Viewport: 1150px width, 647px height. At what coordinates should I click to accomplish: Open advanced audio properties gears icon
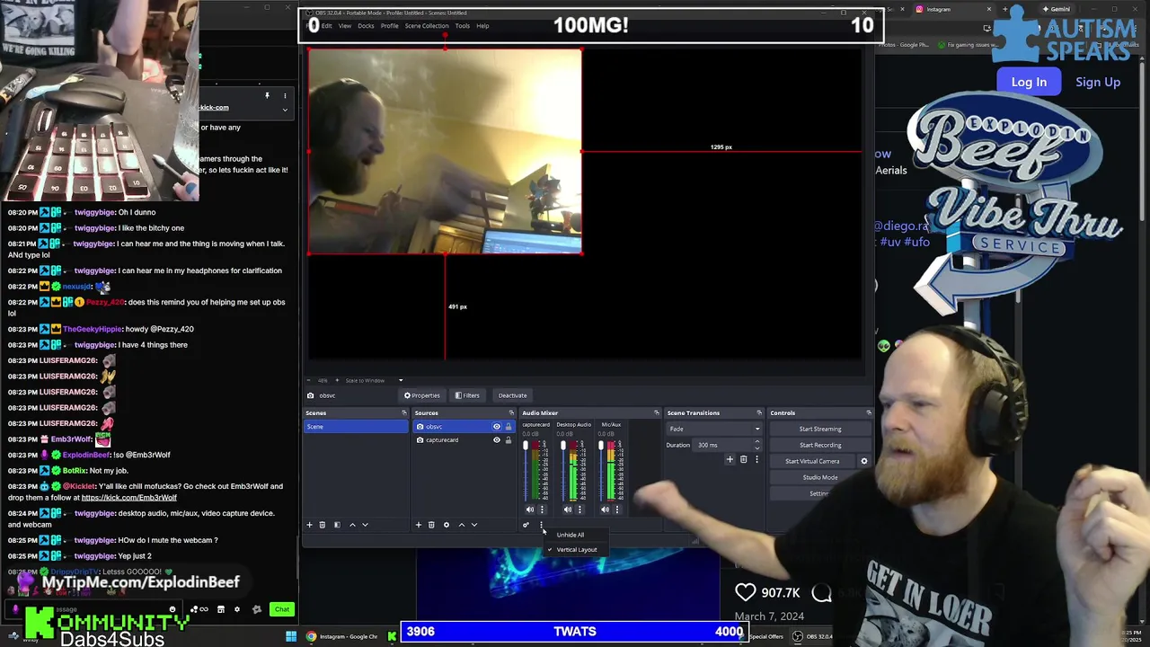pyautogui.click(x=526, y=525)
